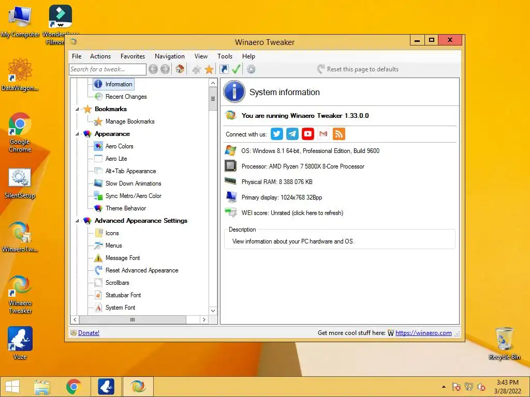The width and height of the screenshot is (530, 397).
Task: Click the add bookmark star-plus icon
Action: coord(196,70)
